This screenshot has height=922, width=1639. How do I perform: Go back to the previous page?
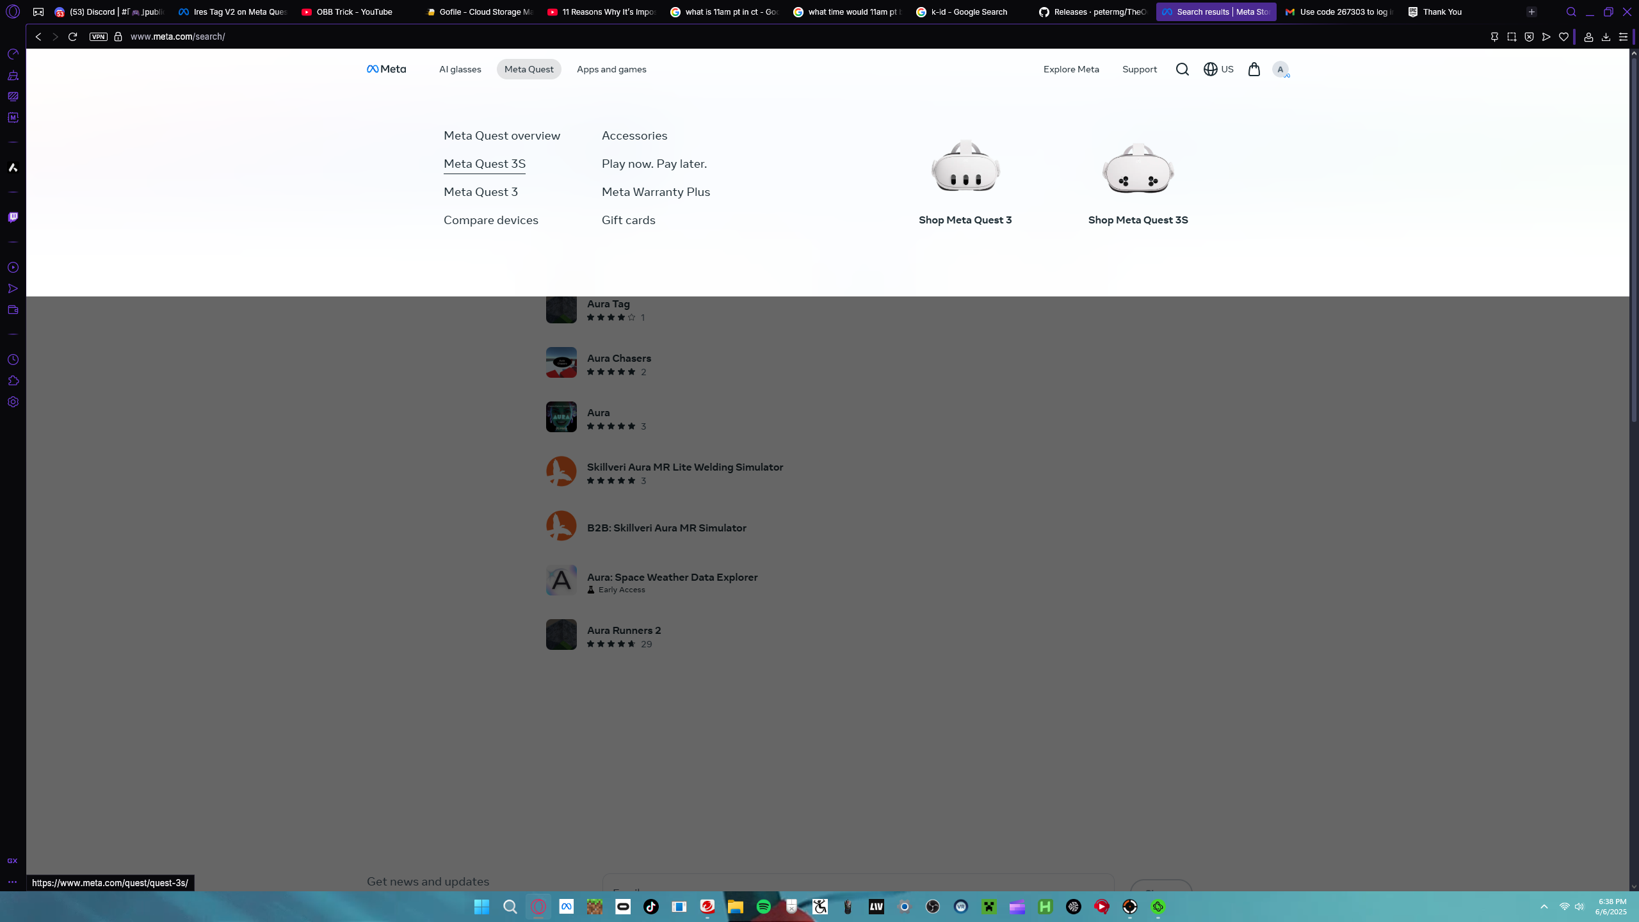point(38,36)
